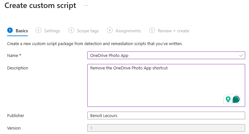
Task: Click inside the Description text area
Action: (x=166, y=85)
